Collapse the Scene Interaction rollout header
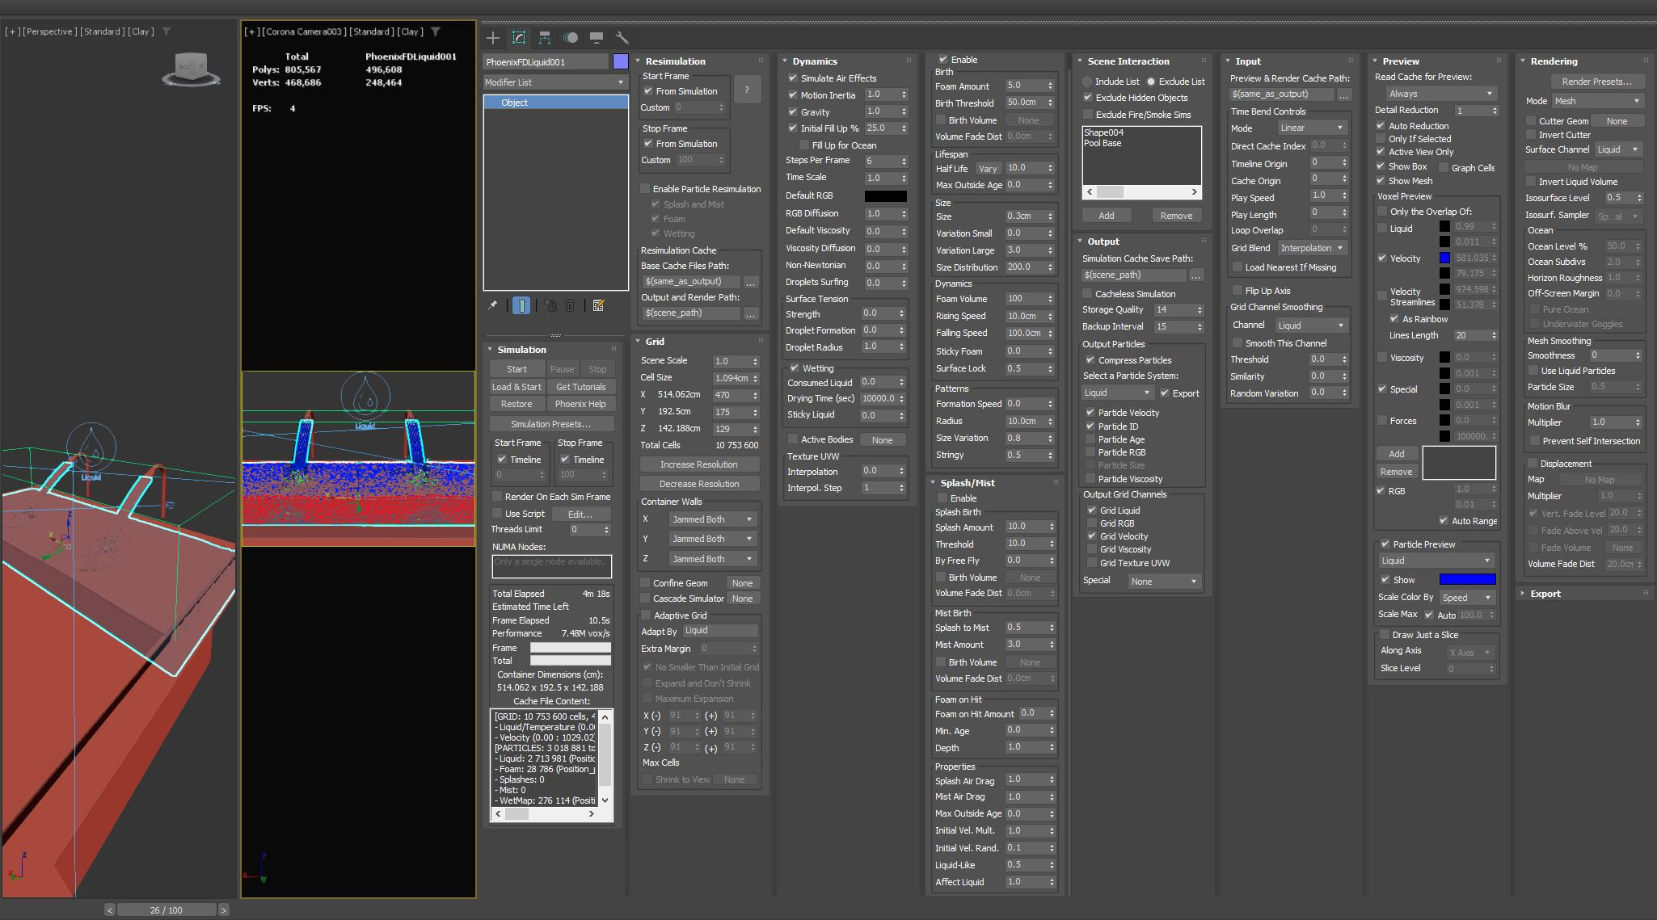The width and height of the screenshot is (1657, 920). click(x=1128, y=61)
